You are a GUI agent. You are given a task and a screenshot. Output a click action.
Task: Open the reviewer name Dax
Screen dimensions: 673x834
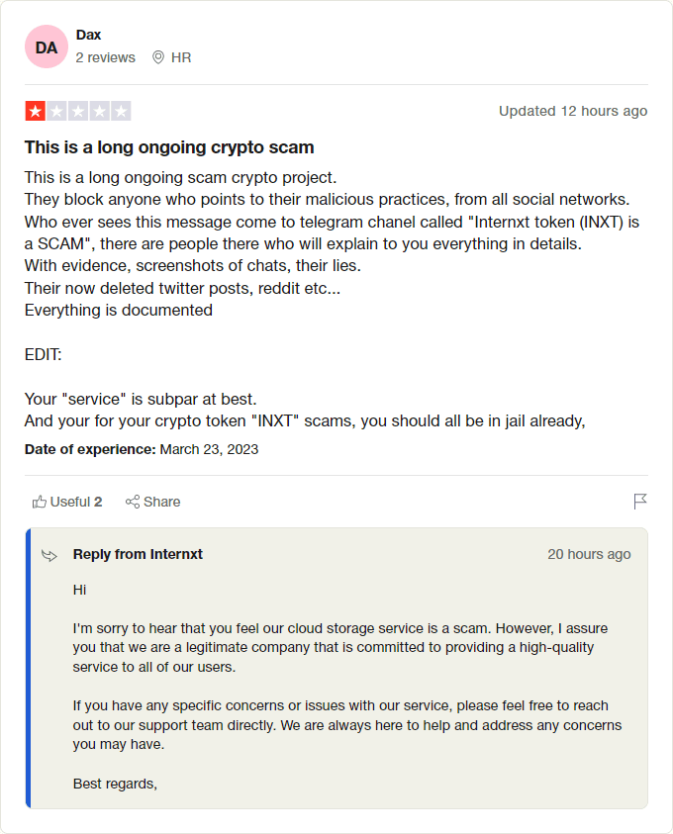click(88, 35)
